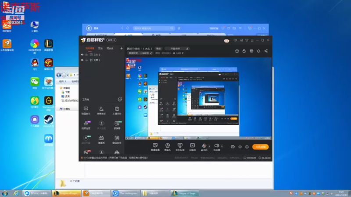Viewport: 351px width, 197px height.
Task: Click the back arrow in the blue K window
Action: point(122,28)
